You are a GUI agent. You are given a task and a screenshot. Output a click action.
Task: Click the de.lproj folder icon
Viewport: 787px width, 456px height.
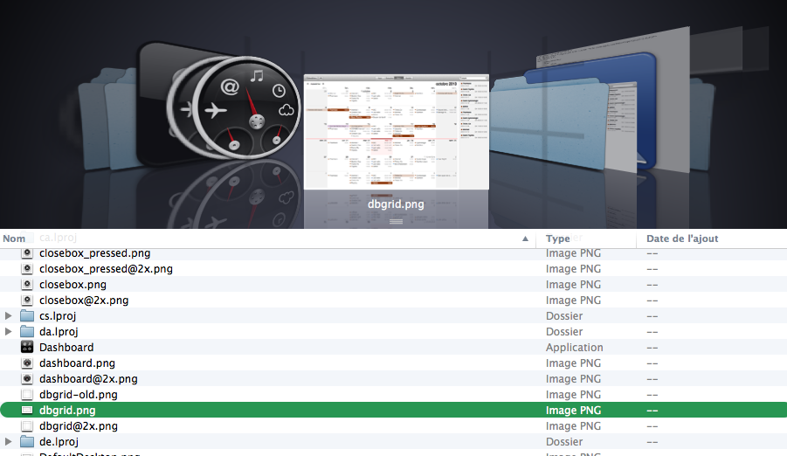pyautogui.click(x=27, y=441)
